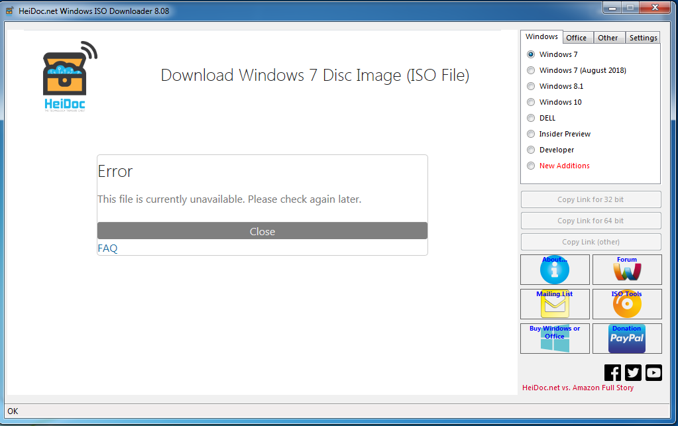678x426 pixels.
Task: Minimize the ISO Downloader window
Action: click(612, 8)
